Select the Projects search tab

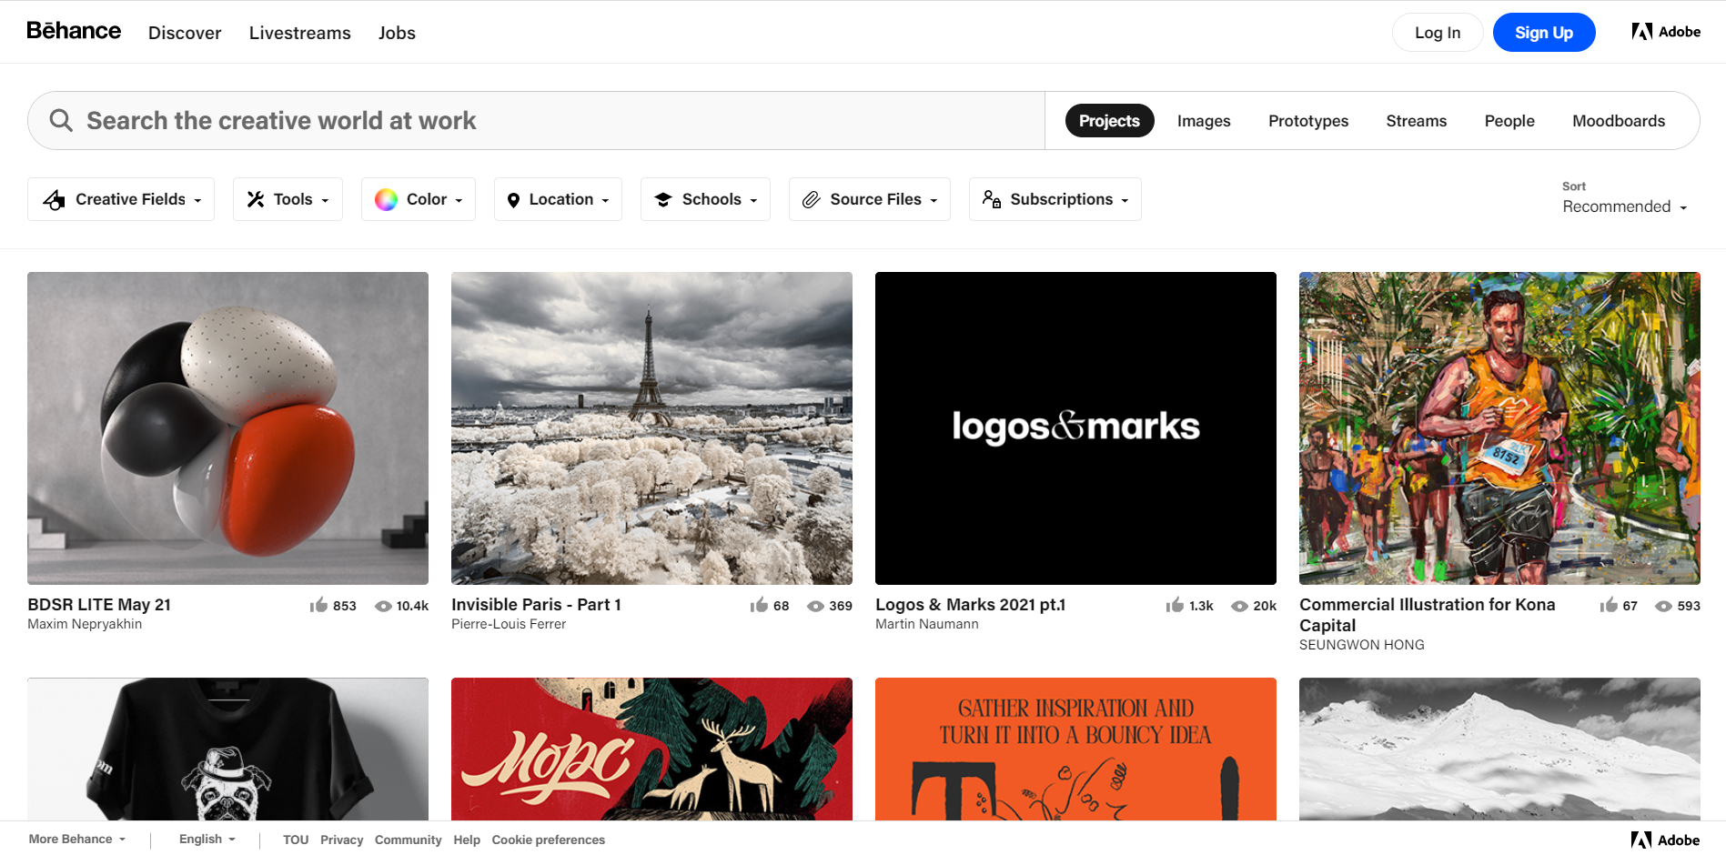click(x=1109, y=121)
